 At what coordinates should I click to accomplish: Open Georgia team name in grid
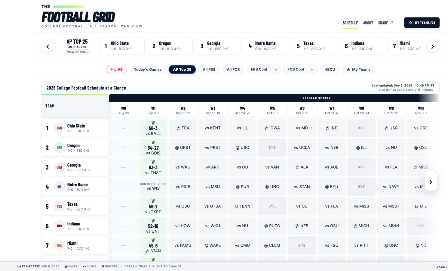74,165
